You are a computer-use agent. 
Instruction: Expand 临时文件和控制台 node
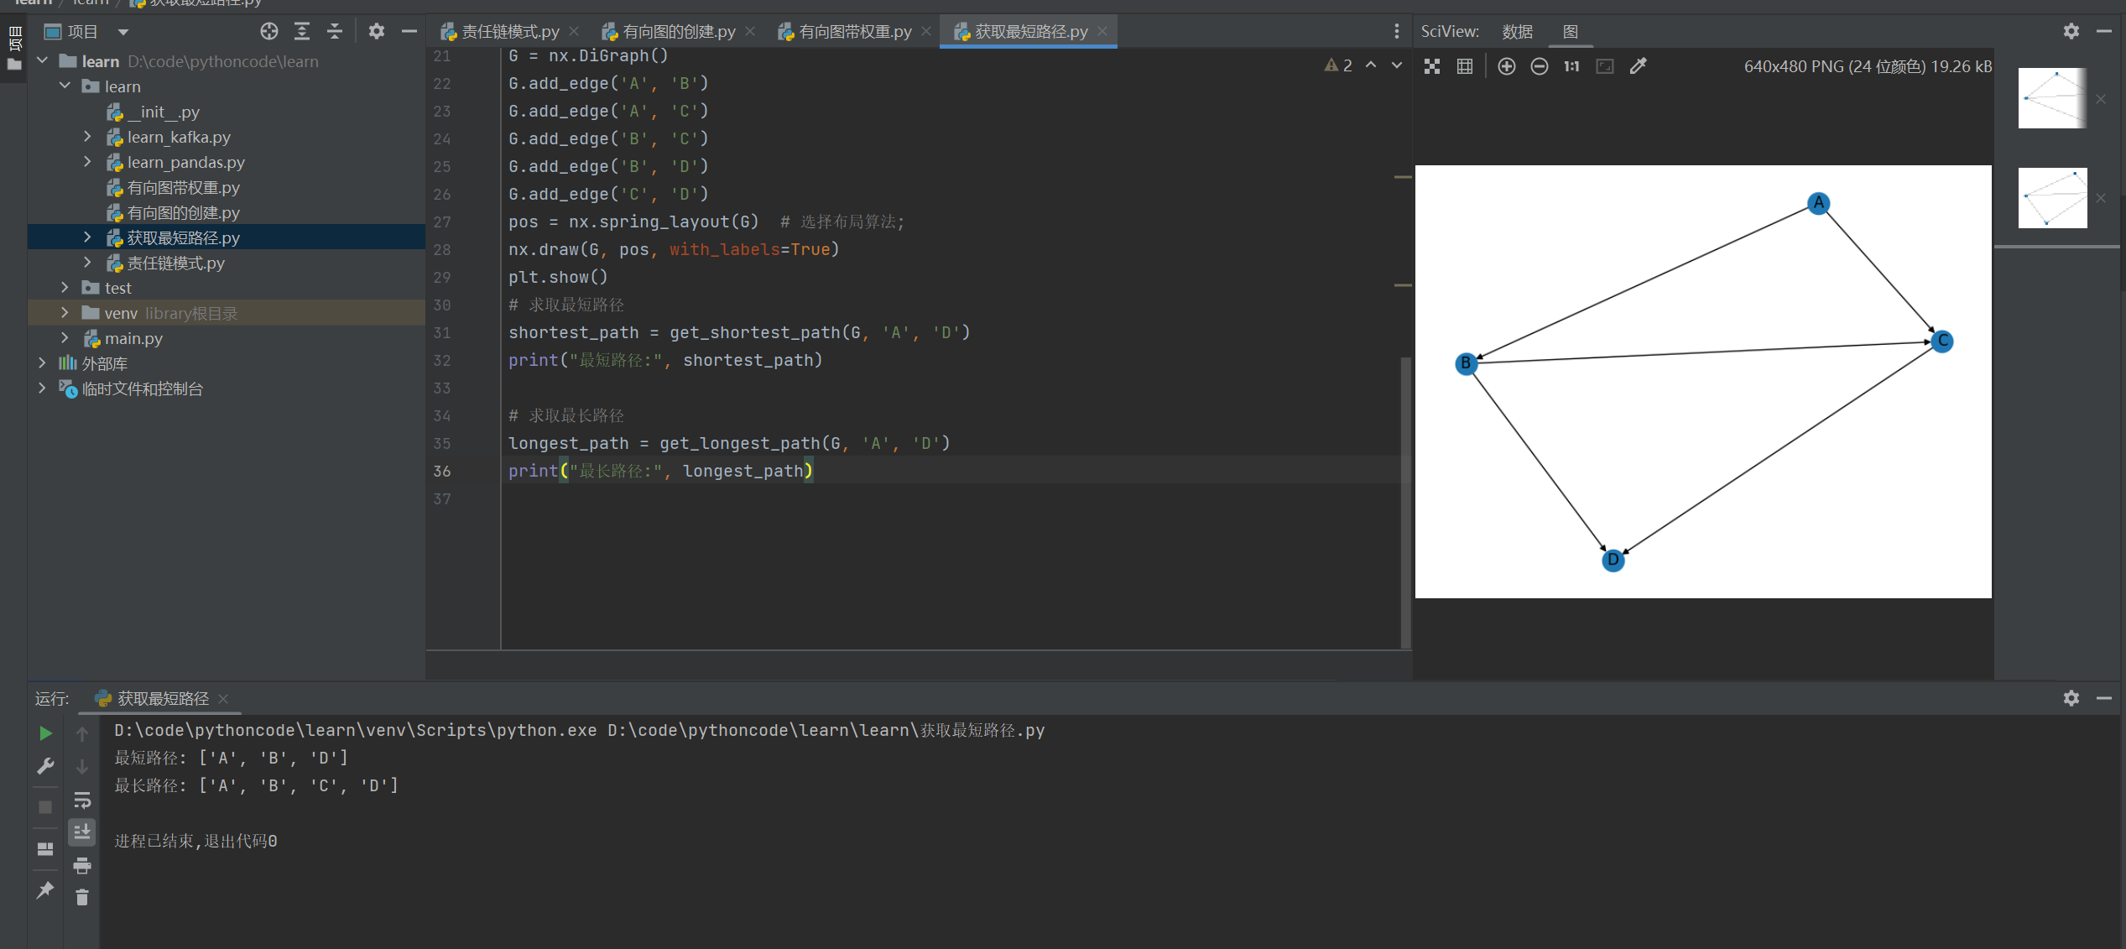click(x=42, y=388)
